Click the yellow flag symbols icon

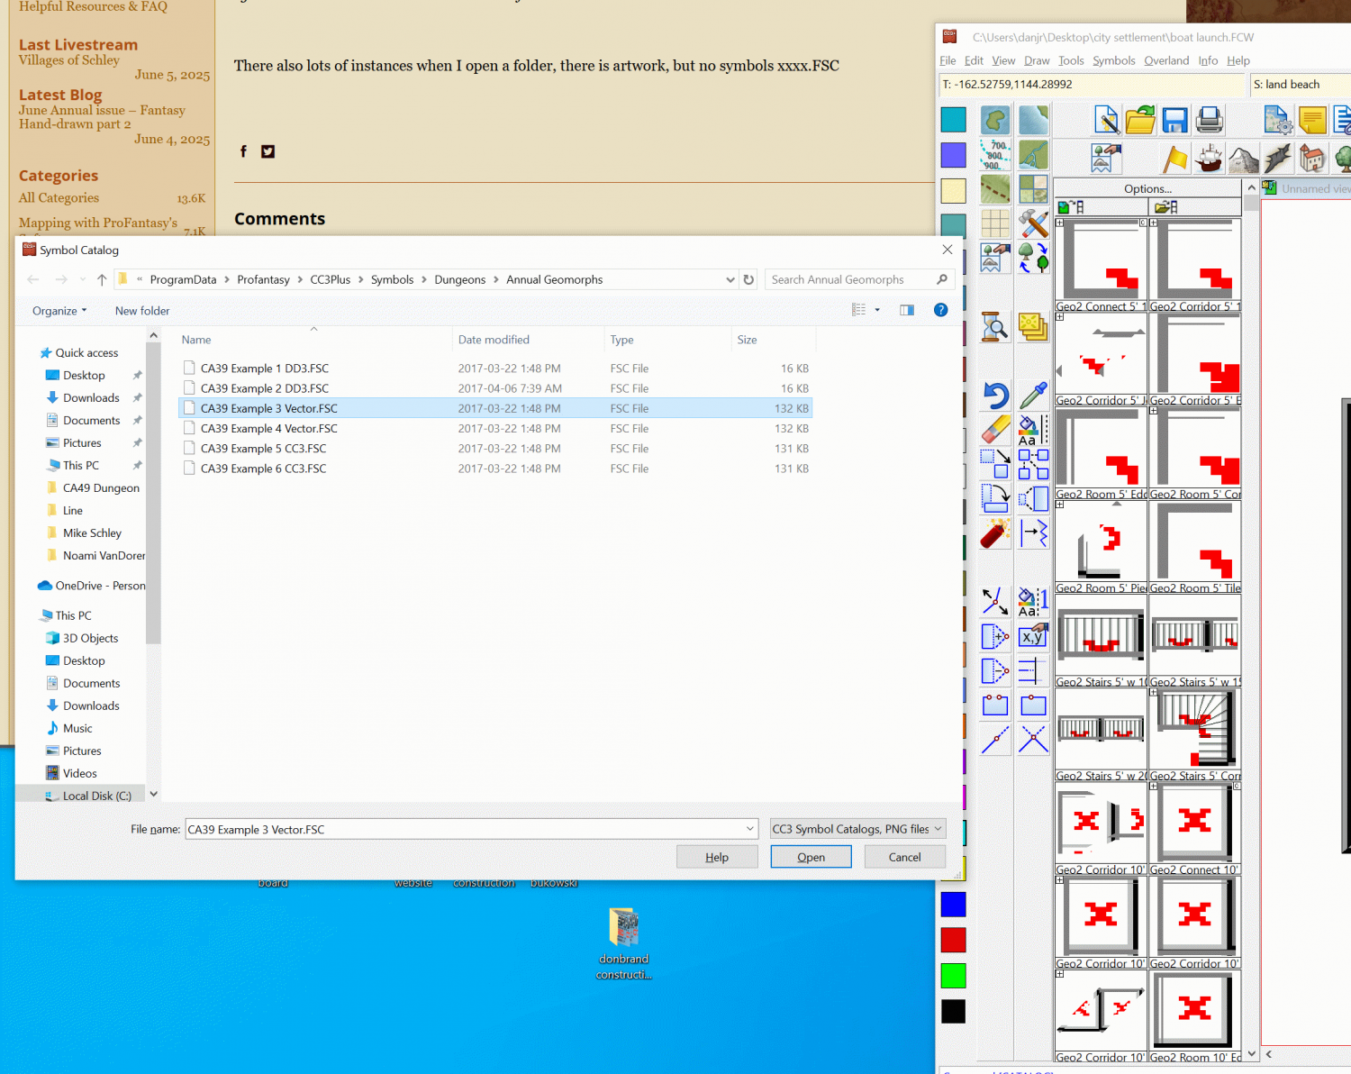[x=1174, y=159]
